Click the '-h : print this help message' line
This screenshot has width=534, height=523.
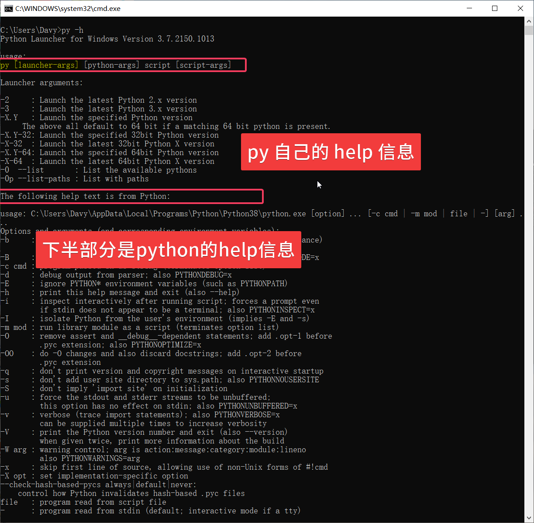pos(120,292)
